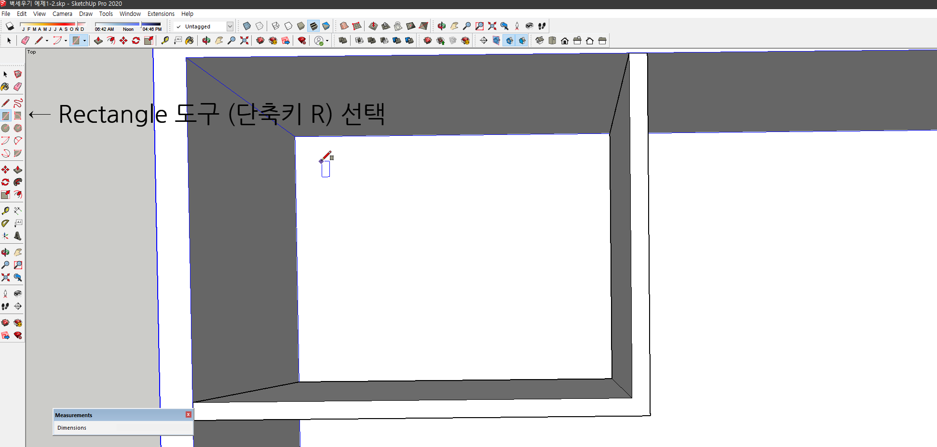Enable Monochrome face style
Screen dimensions: 937x447
click(327, 26)
